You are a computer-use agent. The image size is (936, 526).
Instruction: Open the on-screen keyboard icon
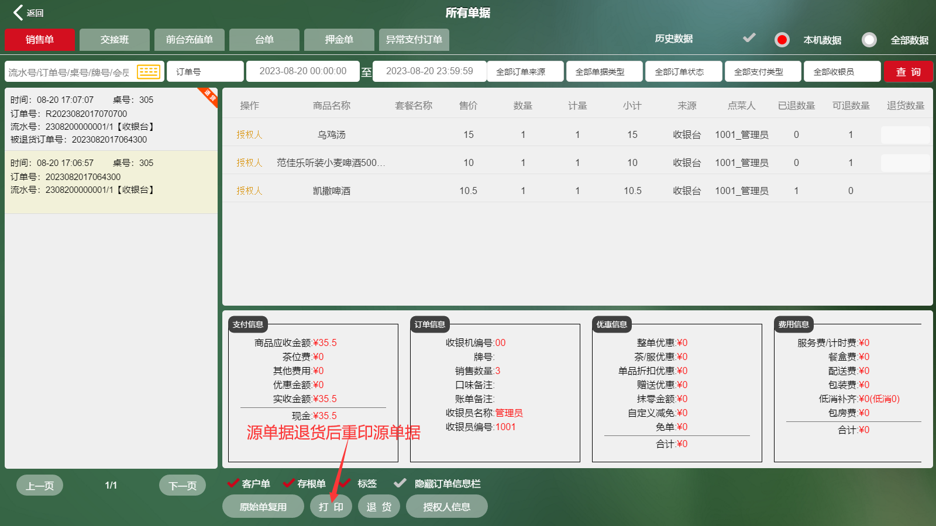(x=149, y=71)
